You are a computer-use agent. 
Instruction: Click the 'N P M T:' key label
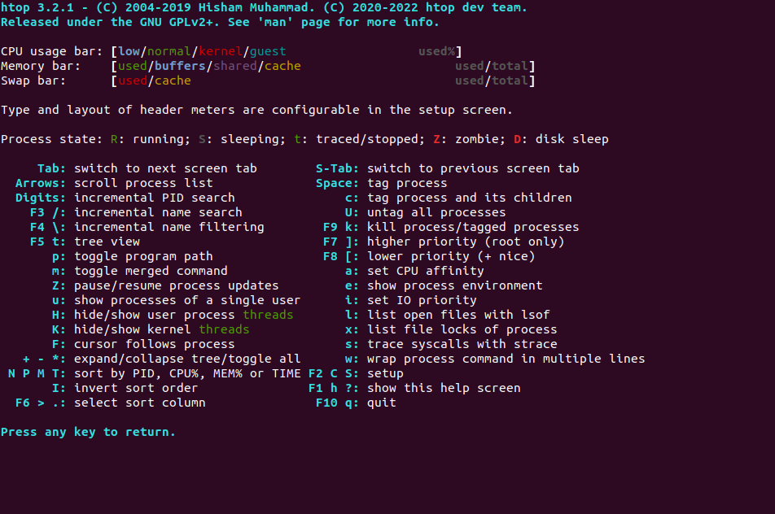click(37, 374)
